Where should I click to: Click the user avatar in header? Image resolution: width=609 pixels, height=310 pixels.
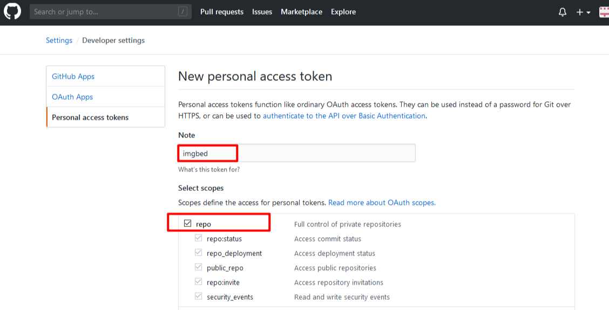[x=604, y=12]
